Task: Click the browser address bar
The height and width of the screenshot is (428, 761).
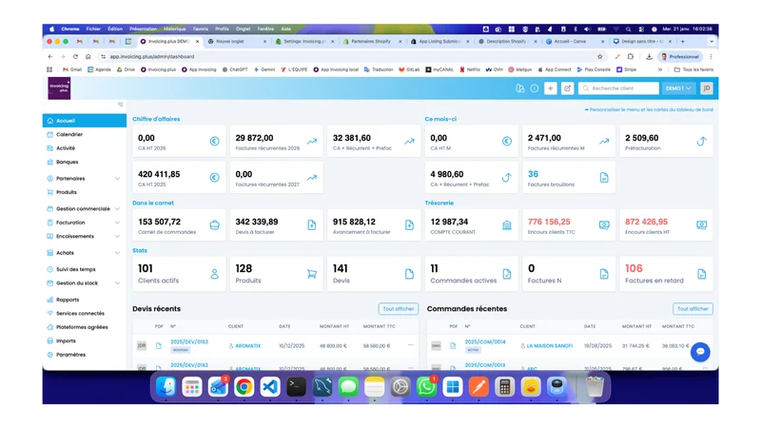Action: 347,57
